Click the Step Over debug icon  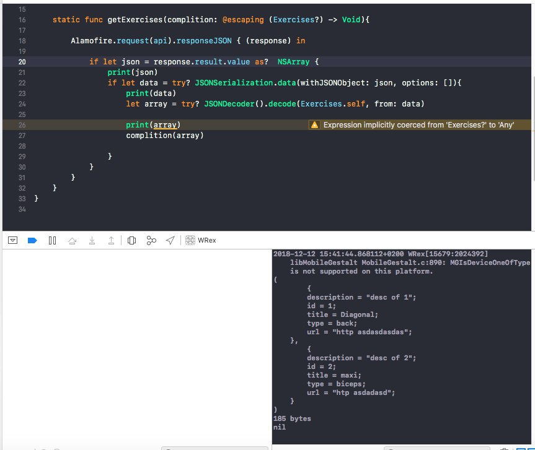tap(72, 241)
